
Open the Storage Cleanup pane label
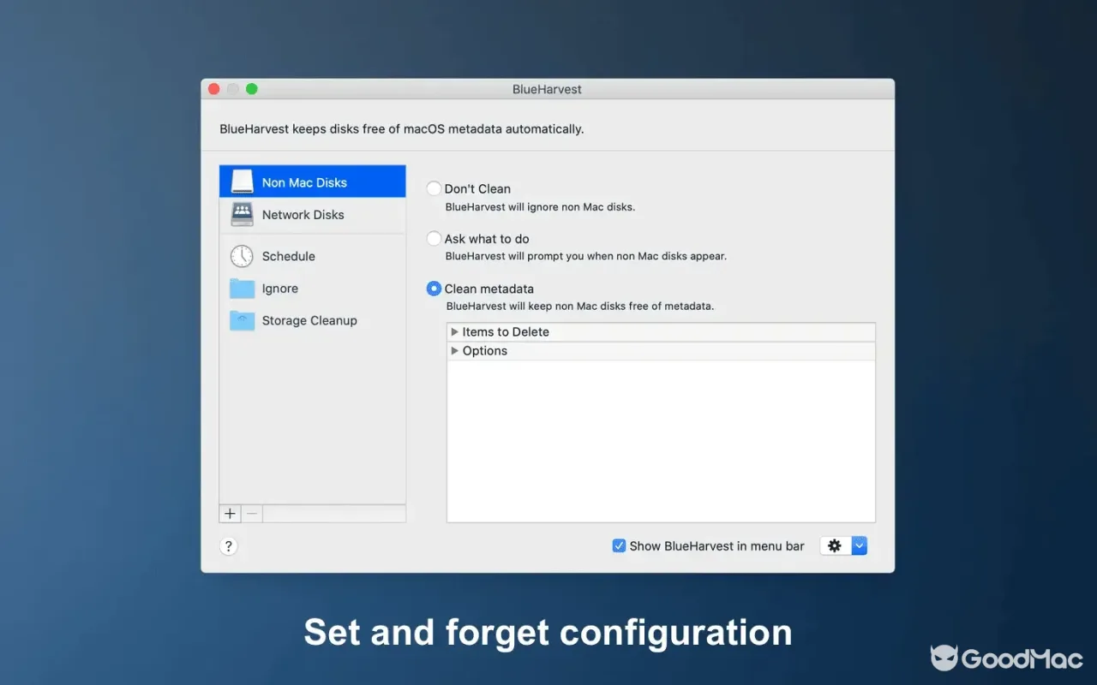coord(309,320)
